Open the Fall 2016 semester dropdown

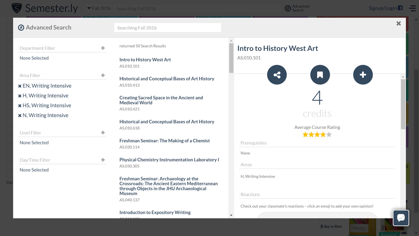pyautogui.click(x=99, y=8)
